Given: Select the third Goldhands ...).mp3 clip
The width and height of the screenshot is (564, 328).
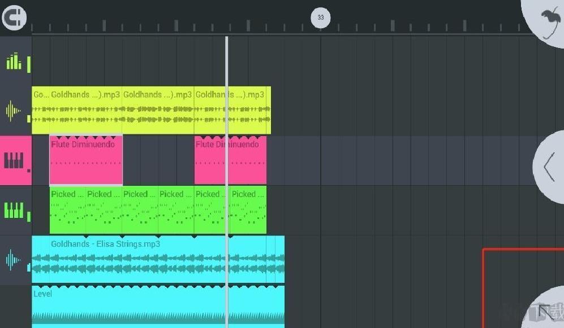Looking at the screenshot, I should click(x=158, y=110).
